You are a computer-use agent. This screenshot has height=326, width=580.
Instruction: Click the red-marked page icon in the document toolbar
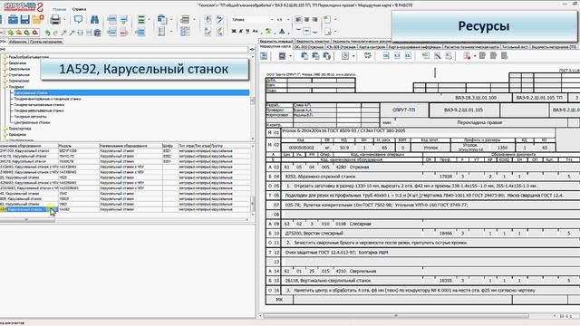[x=468, y=56]
